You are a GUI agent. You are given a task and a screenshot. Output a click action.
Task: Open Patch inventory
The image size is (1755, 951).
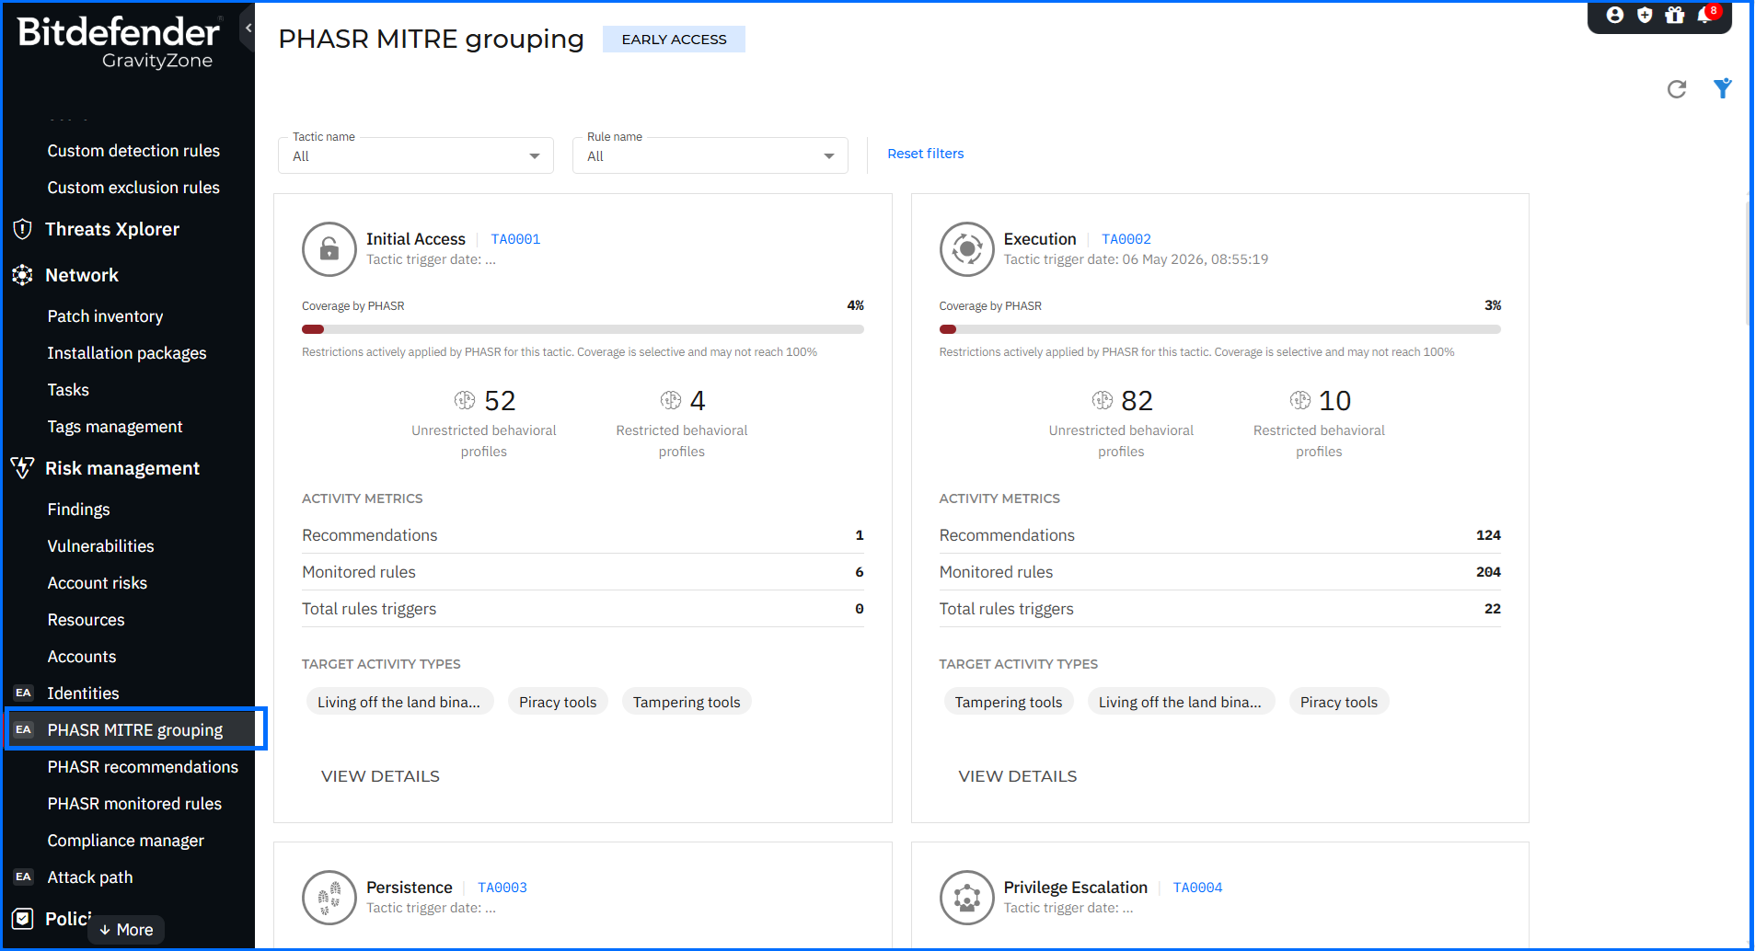pos(105,316)
